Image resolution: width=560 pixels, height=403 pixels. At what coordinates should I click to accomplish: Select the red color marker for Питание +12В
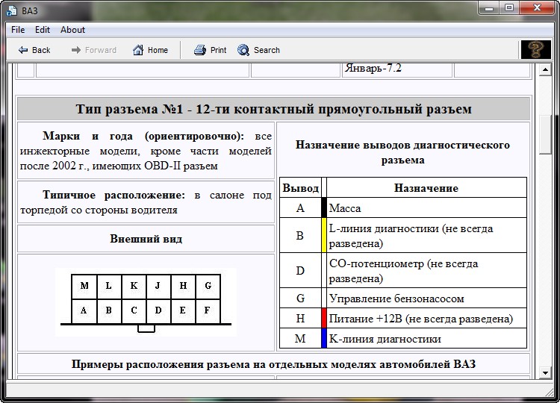pyautogui.click(x=324, y=319)
